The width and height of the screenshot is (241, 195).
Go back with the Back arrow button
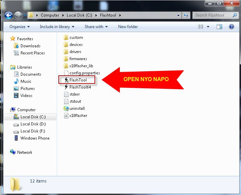pyautogui.click(x=9, y=16)
